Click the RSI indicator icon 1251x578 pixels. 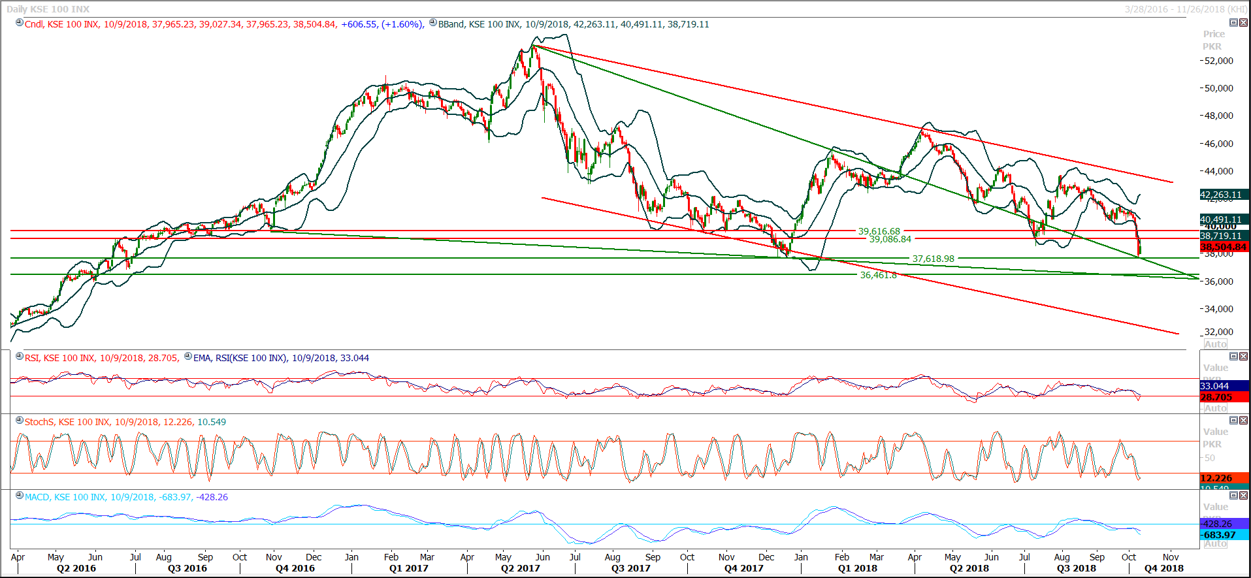(20, 357)
